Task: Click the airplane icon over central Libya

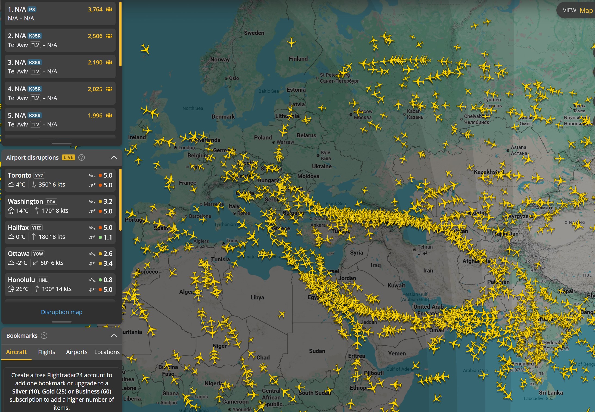Action: 282,315
